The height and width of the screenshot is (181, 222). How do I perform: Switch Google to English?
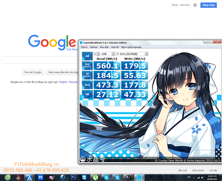[63, 82]
